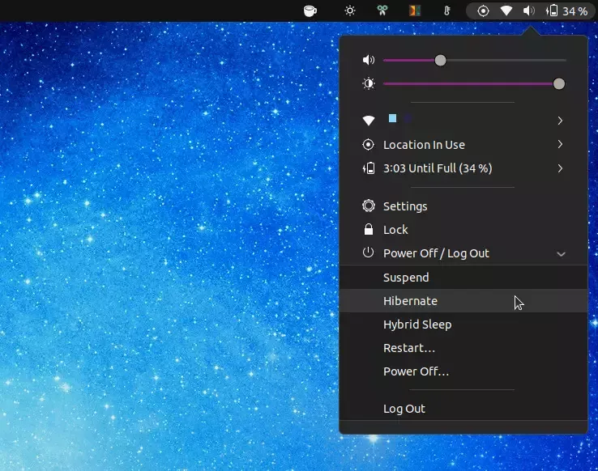The width and height of the screenshot is (598, 471).
Task: Click the 34 % battery percentage text
Action: point(575,11)
